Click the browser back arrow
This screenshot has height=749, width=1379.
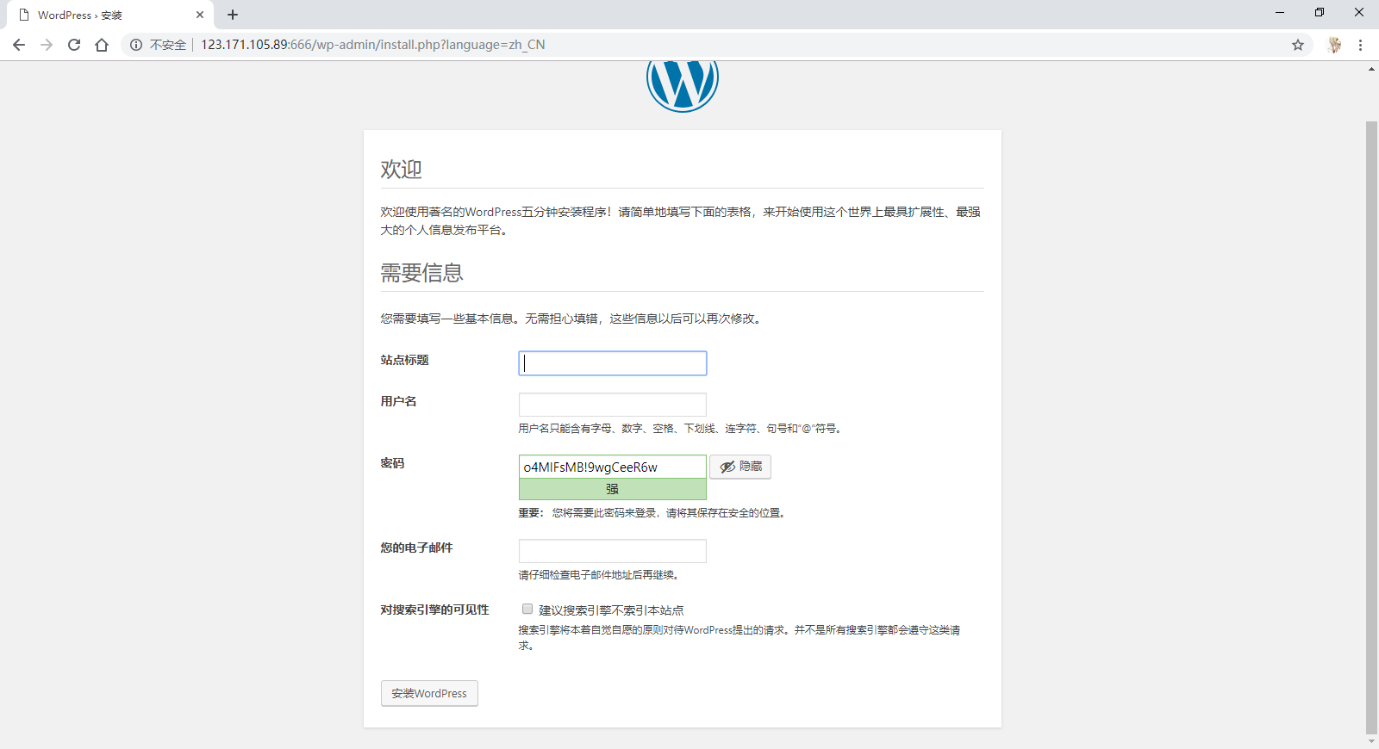(x=19, y=45)
